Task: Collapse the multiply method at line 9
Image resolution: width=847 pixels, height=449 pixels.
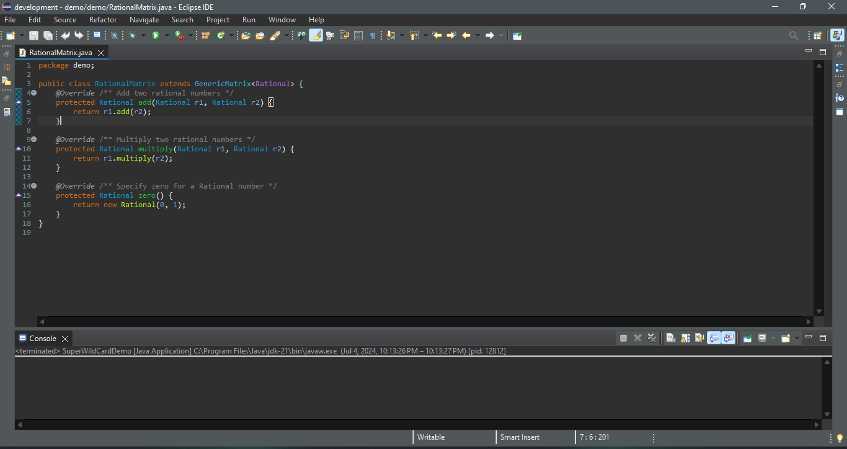Action: pos(33,140)
